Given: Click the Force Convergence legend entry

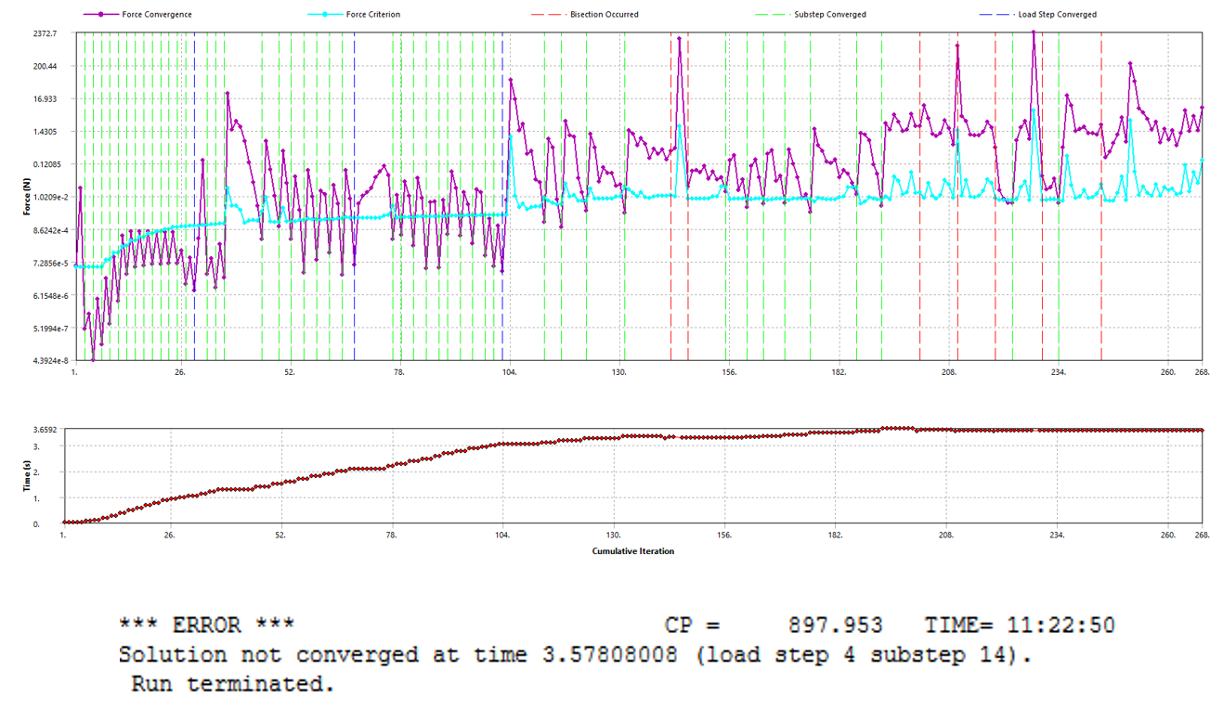Looking at the screenshot, I should tap(157, 15).
